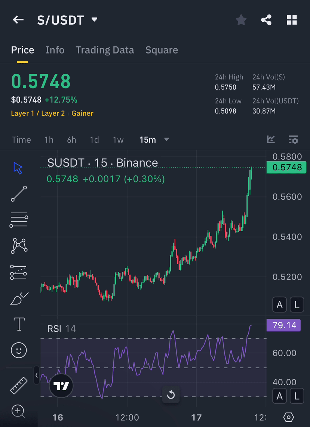Toggle auto scale A on price axis
Viewport: 310px width, 427px height.
pos(279,305)
